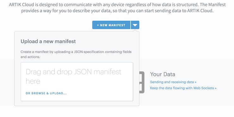Select the Your Data heading
Viewport: 234px width, 117px height.
click(163, 74)
